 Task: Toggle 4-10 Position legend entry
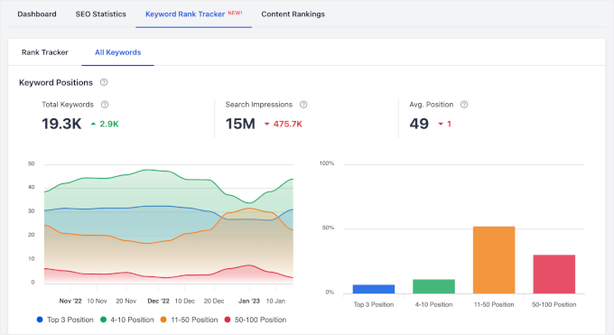coord(127,320)
